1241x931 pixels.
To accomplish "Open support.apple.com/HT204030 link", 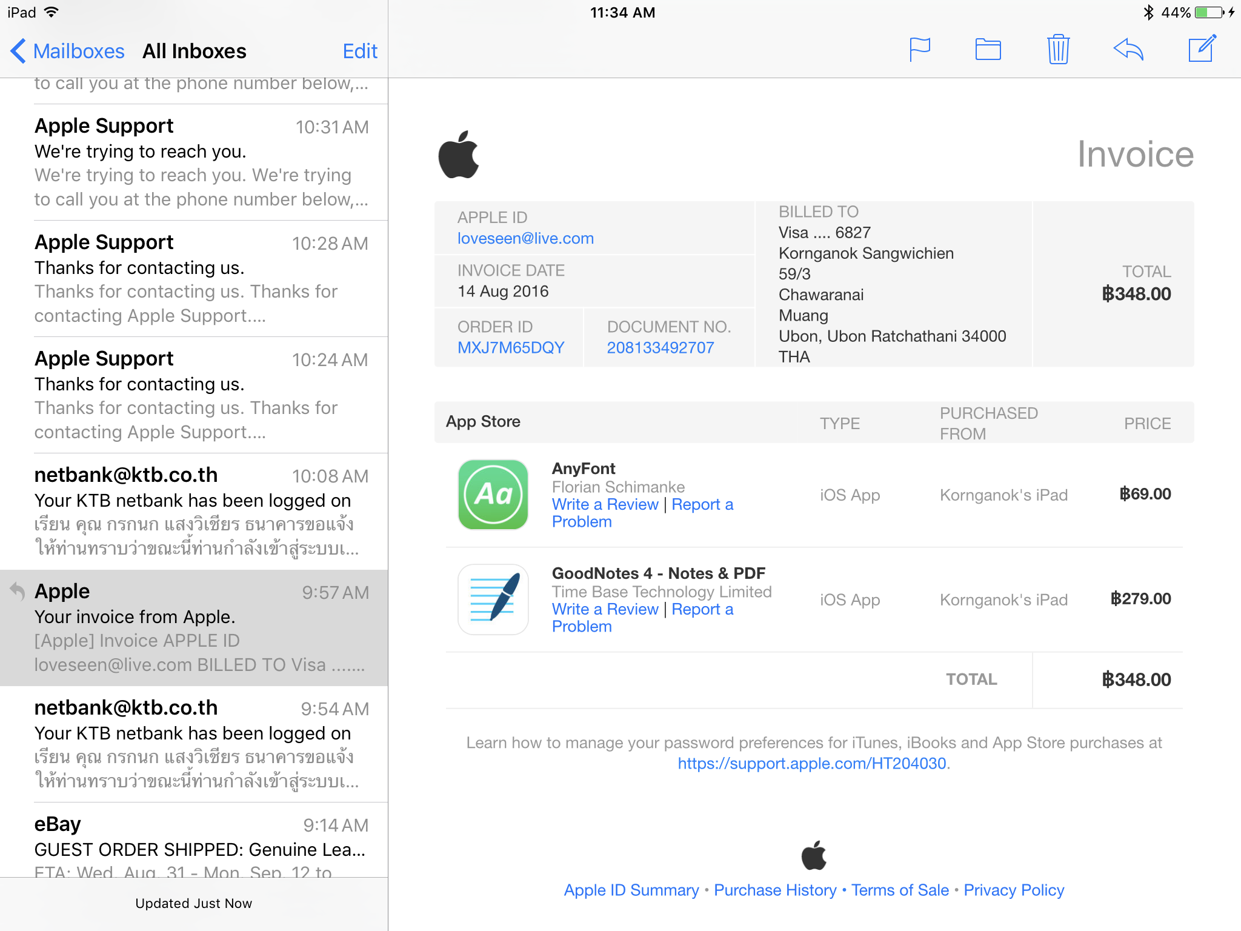I will tap(811, 763).
